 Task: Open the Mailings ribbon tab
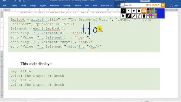pyautogui.click(x=67, y=6)
